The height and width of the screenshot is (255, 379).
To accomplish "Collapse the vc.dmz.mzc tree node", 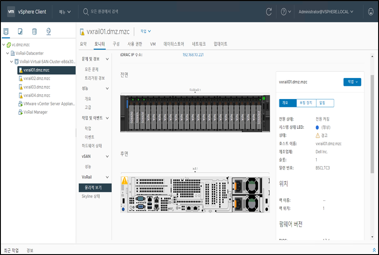I will (x=4, y=45).
